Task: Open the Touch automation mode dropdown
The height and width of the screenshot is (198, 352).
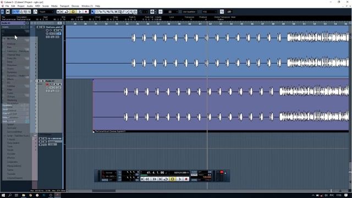Action: [x=46, y=12]
